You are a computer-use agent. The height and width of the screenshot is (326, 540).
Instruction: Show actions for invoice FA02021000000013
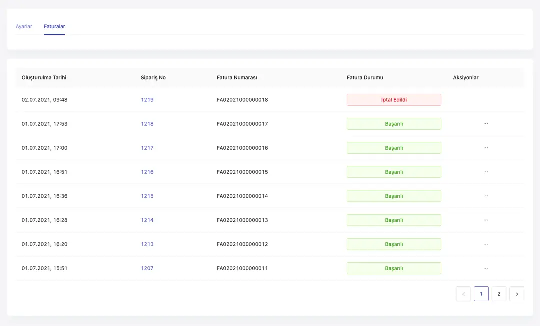click(485, 220)
